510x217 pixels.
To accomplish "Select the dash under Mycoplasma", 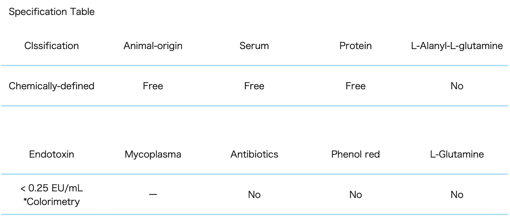I will pos(153,195).
